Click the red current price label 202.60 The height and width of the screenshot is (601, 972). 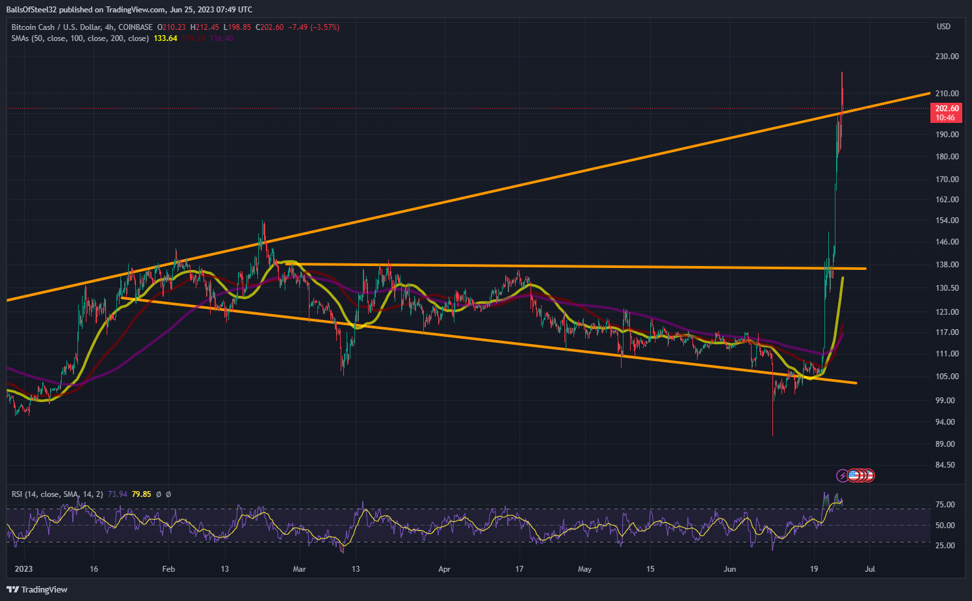946,113
